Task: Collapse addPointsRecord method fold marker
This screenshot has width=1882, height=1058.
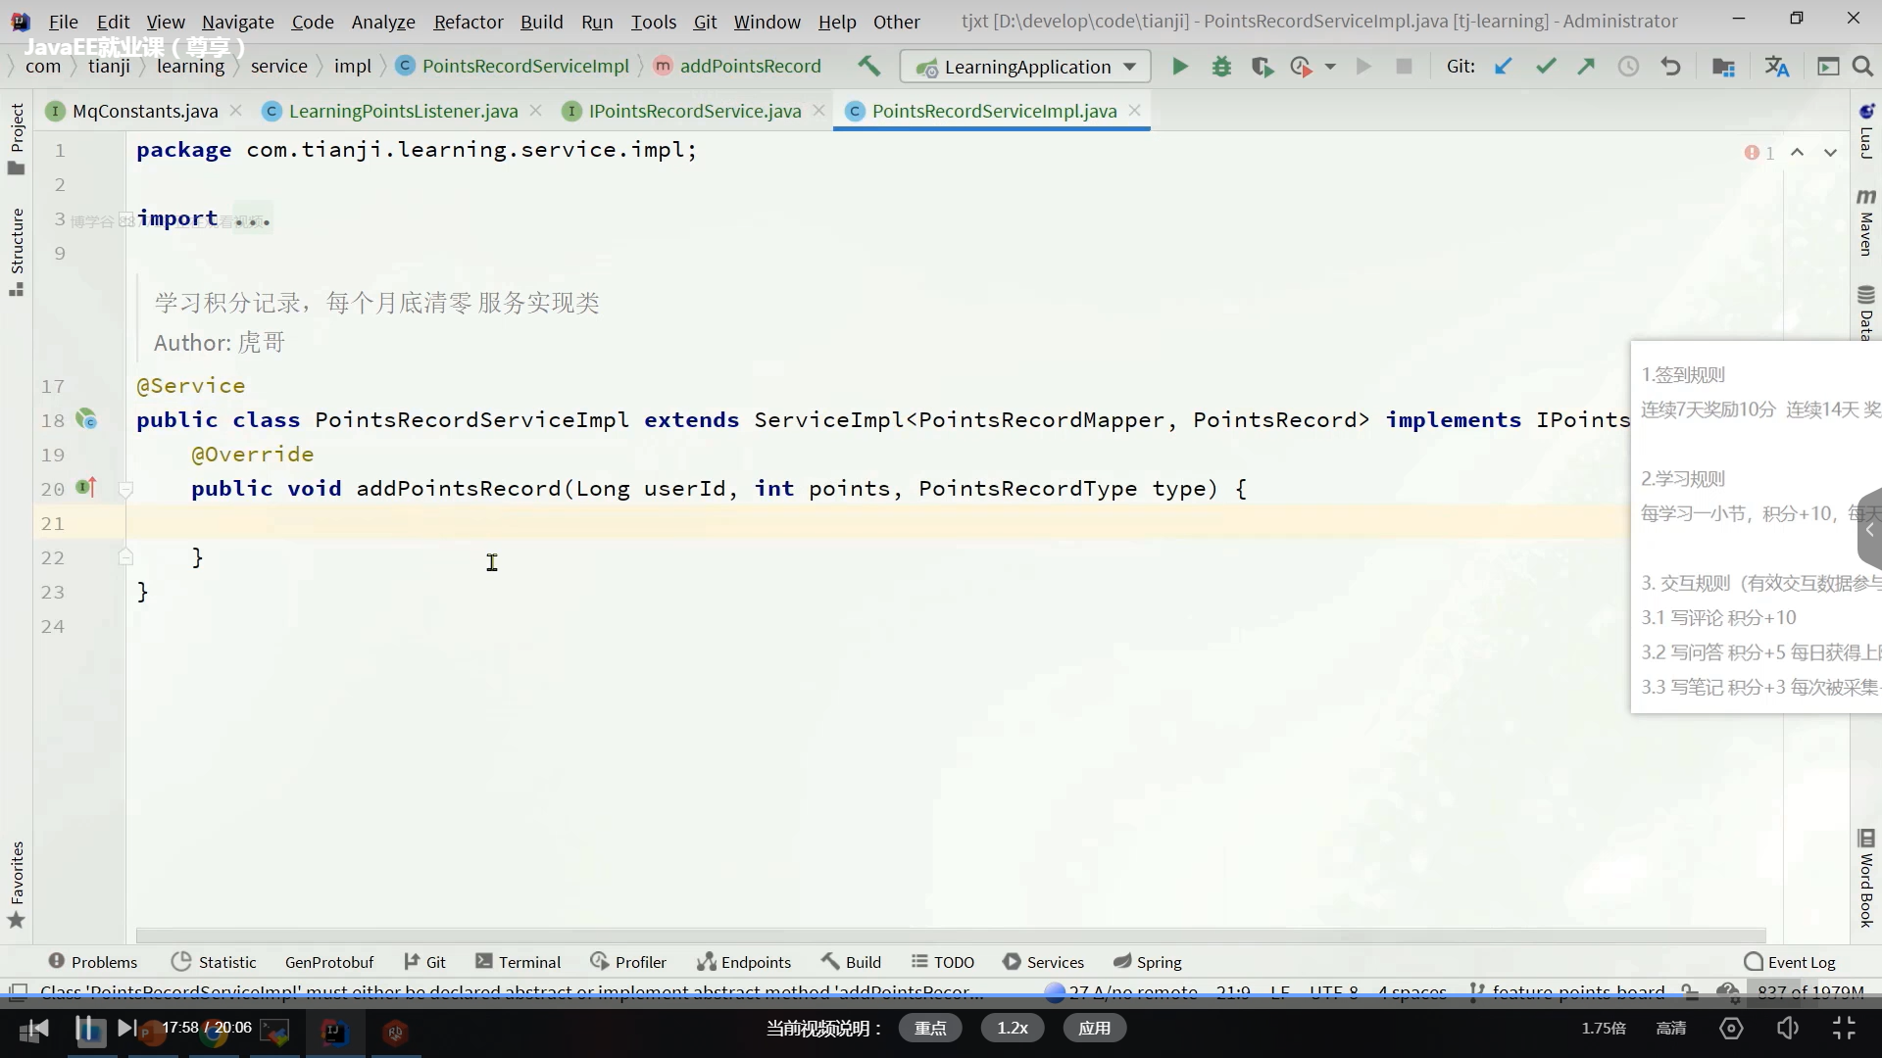Action: coord(125,489)
